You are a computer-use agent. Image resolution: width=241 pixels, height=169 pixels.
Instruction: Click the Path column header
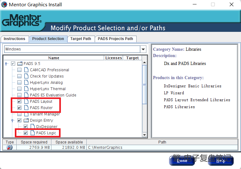(x=162, y=142)
